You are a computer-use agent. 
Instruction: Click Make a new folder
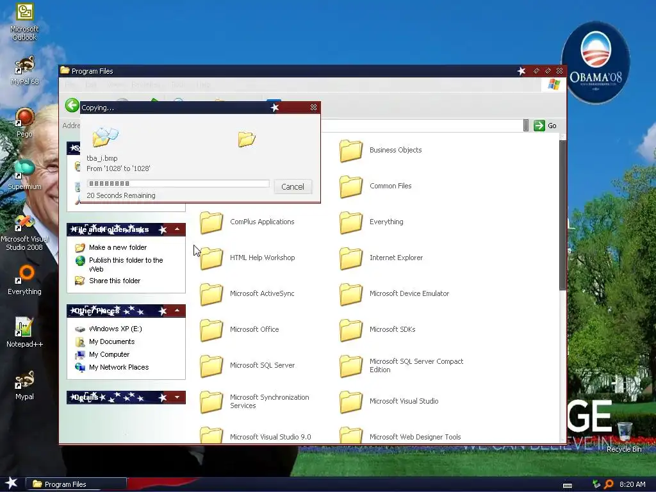118,248
